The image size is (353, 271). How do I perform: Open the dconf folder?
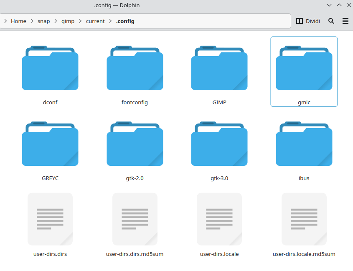point(50,68)
